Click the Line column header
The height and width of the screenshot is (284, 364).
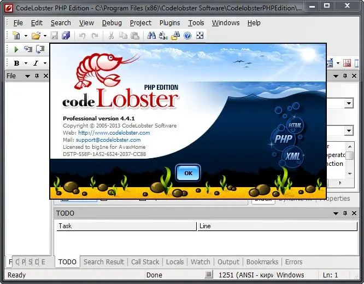click(x=277, y=226)
